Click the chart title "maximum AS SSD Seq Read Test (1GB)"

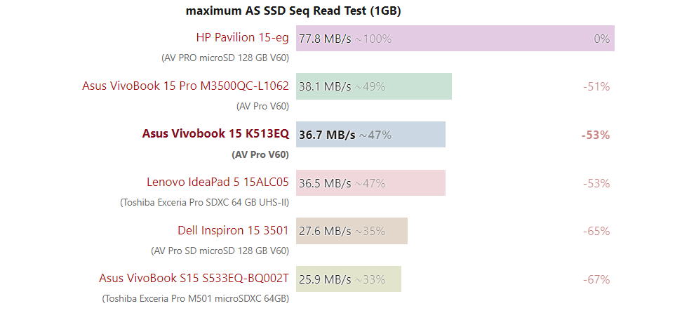coord(293,11)
